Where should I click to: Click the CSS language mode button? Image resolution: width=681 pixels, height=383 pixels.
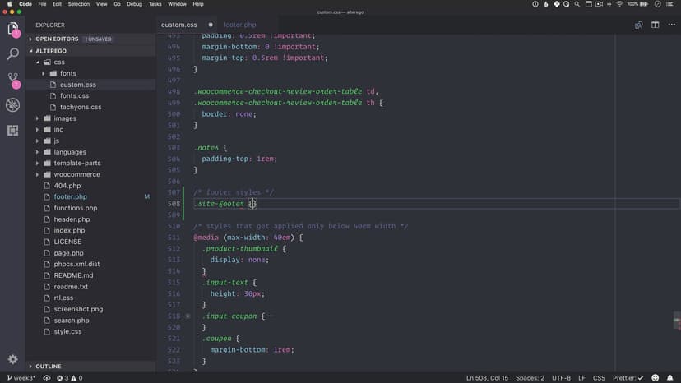[x=599, y=378]
